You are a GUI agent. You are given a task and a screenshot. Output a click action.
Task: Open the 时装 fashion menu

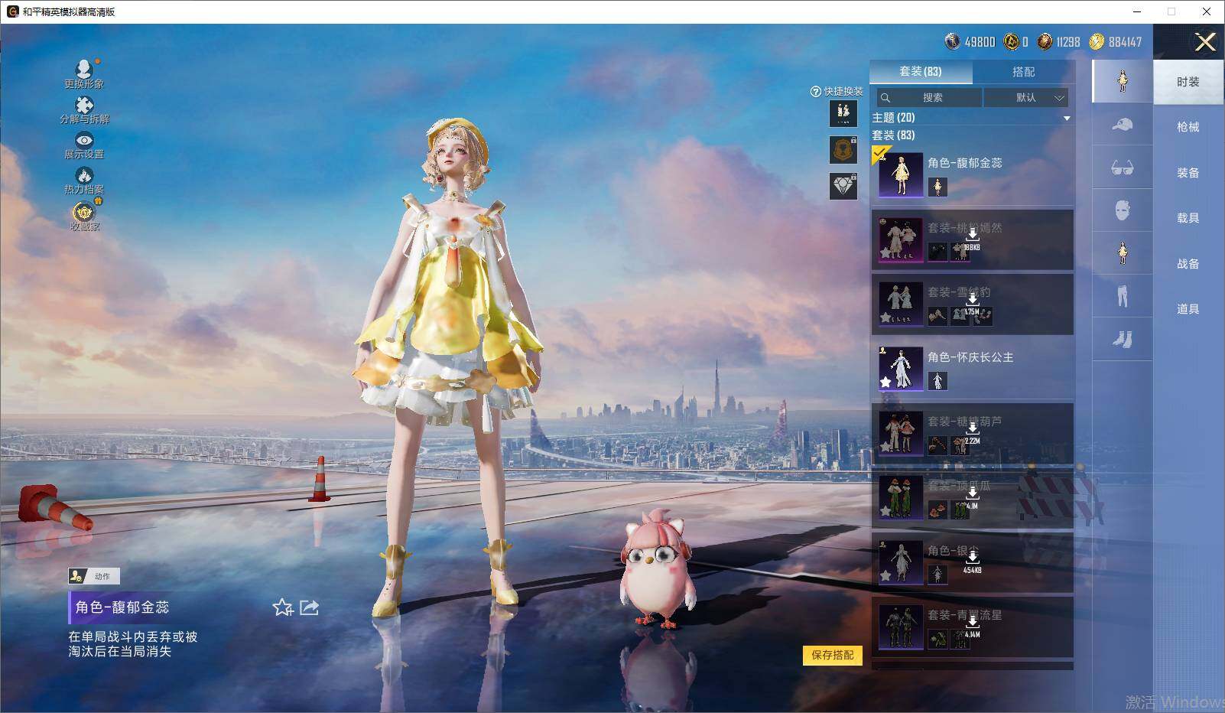point(1188,82)
